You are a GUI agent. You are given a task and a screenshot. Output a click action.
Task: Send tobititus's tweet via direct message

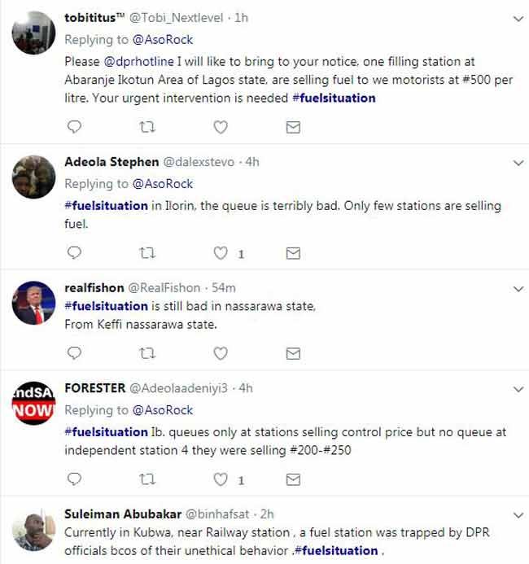pyautogui.click(x=293, y=127)
